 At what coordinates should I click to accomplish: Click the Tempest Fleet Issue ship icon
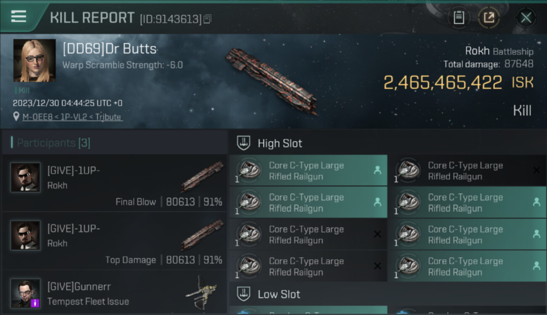(201, 292)
